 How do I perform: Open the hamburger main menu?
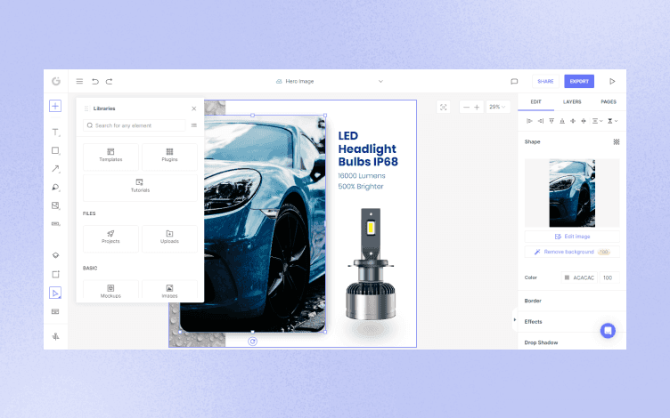pos(79,81)
